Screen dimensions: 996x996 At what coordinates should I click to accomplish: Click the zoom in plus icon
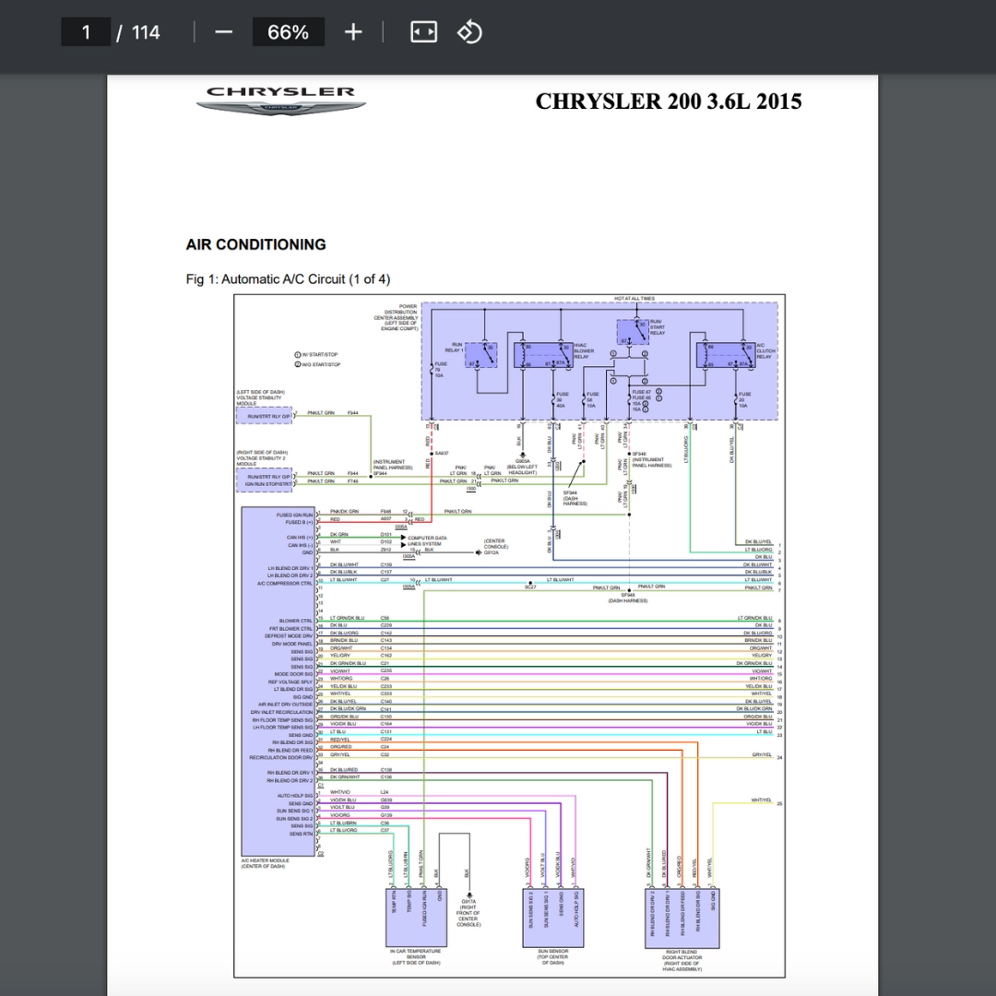[353, 32]
